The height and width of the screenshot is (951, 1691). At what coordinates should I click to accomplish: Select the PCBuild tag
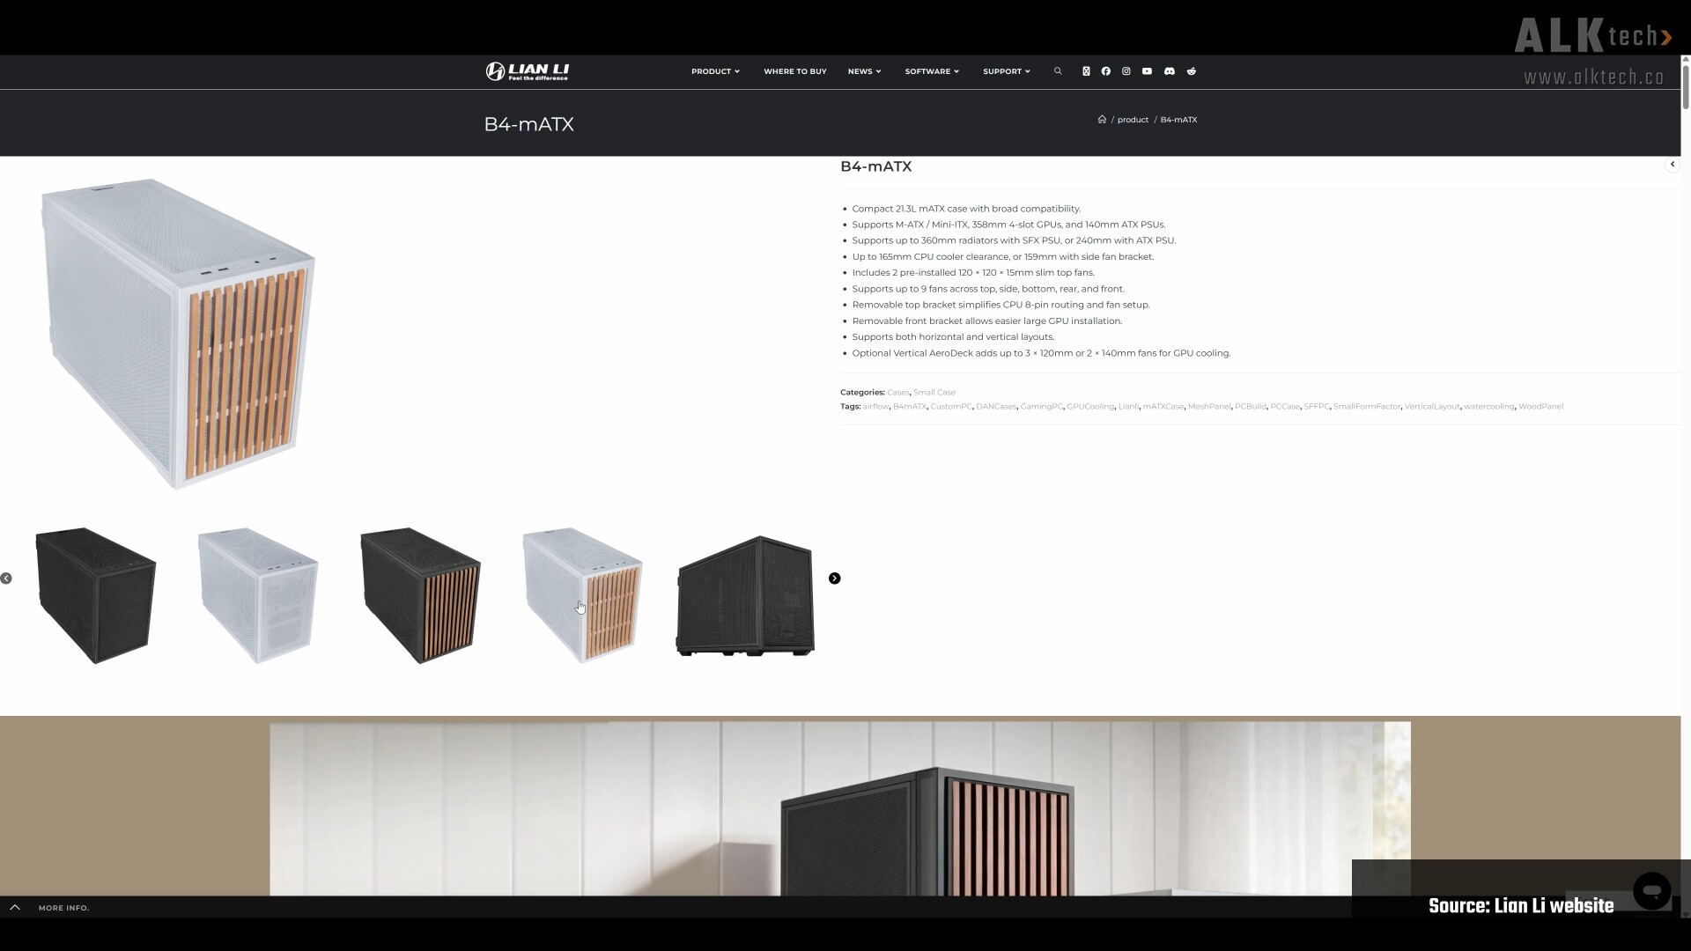click(x=1251, y=407)
